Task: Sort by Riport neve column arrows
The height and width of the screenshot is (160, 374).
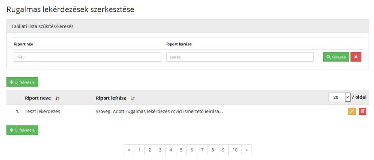Action: [57, 98]
